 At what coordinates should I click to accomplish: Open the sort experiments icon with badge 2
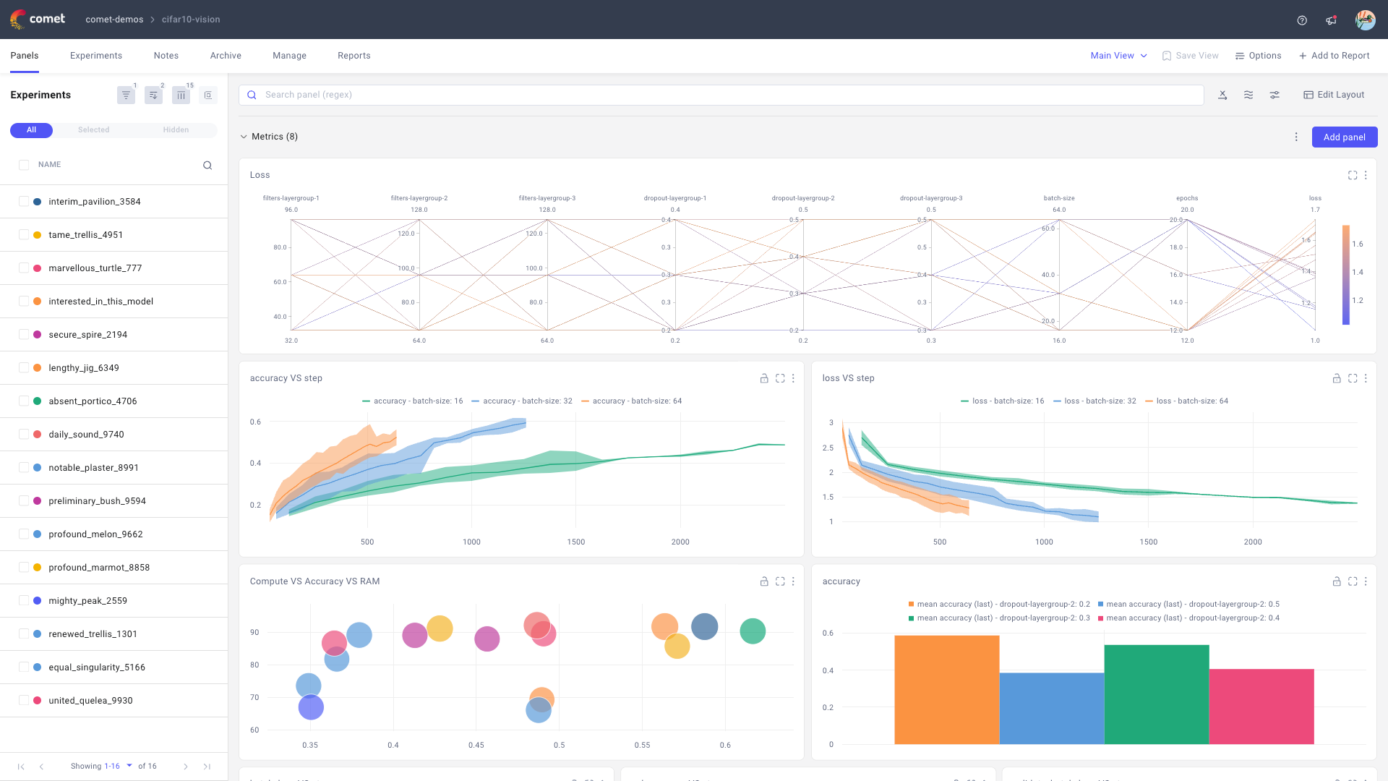click(x=153, y=95)
